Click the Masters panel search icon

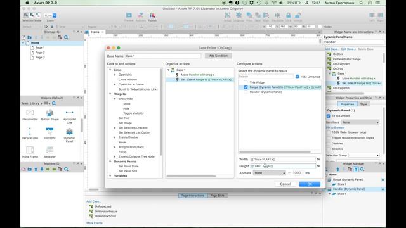pyautogui.click(x=66, y=169)
